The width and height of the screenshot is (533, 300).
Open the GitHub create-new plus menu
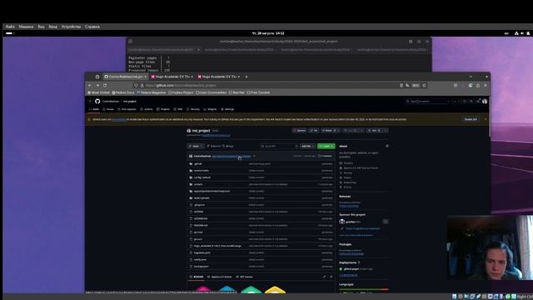tap(456, 102)
